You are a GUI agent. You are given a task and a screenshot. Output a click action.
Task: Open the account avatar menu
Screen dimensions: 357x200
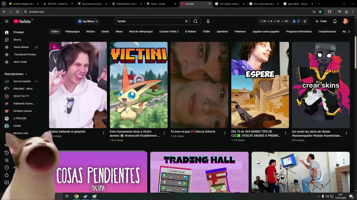[x=346, y=21]
